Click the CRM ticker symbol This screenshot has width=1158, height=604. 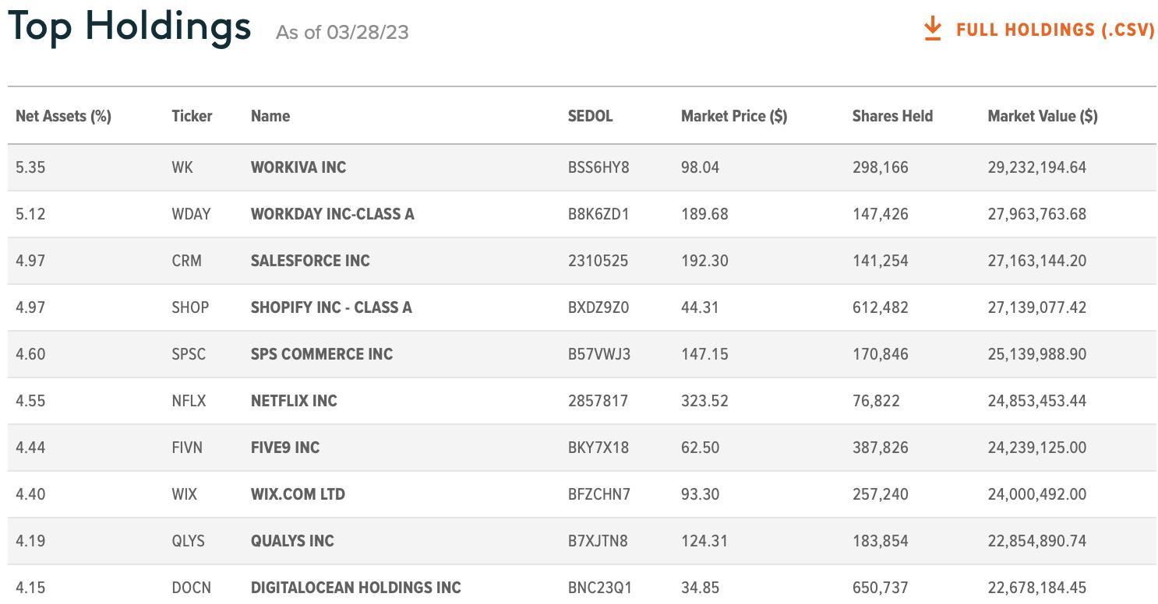coord(186,261)
